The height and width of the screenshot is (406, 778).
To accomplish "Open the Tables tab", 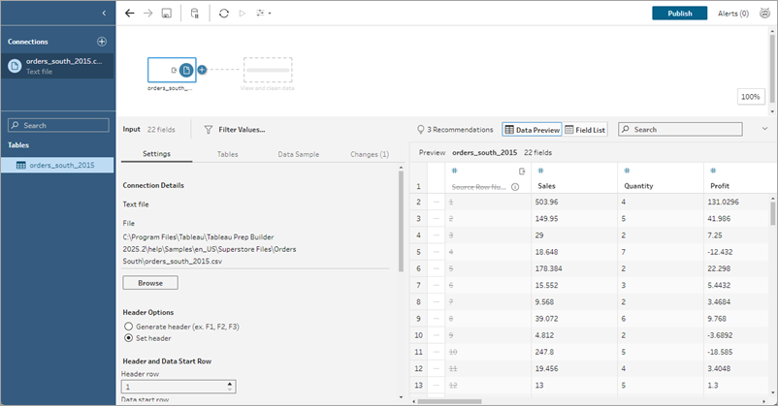I will pos(228,155).
